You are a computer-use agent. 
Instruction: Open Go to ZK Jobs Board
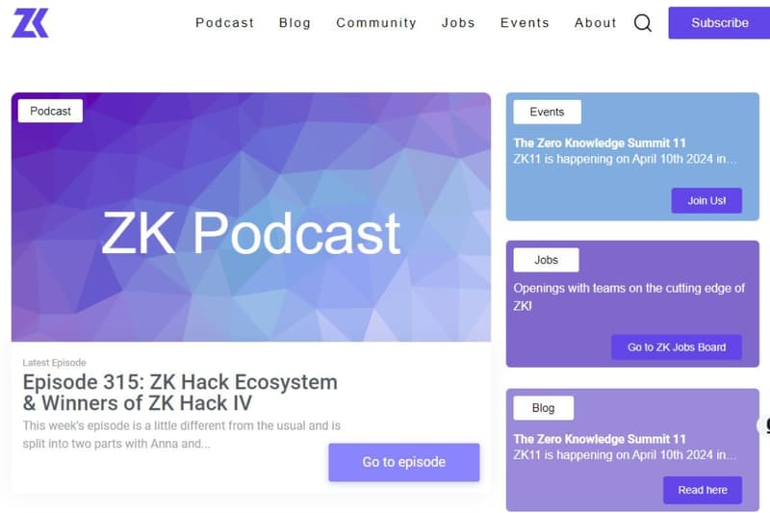click(677, 347)
